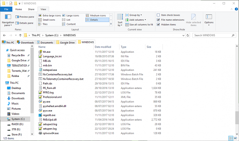Open the Help question mark icon

[x=236, y=9]
